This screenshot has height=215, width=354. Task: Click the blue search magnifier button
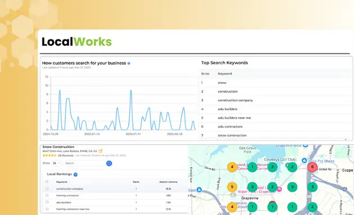click(x=109, y=163)
